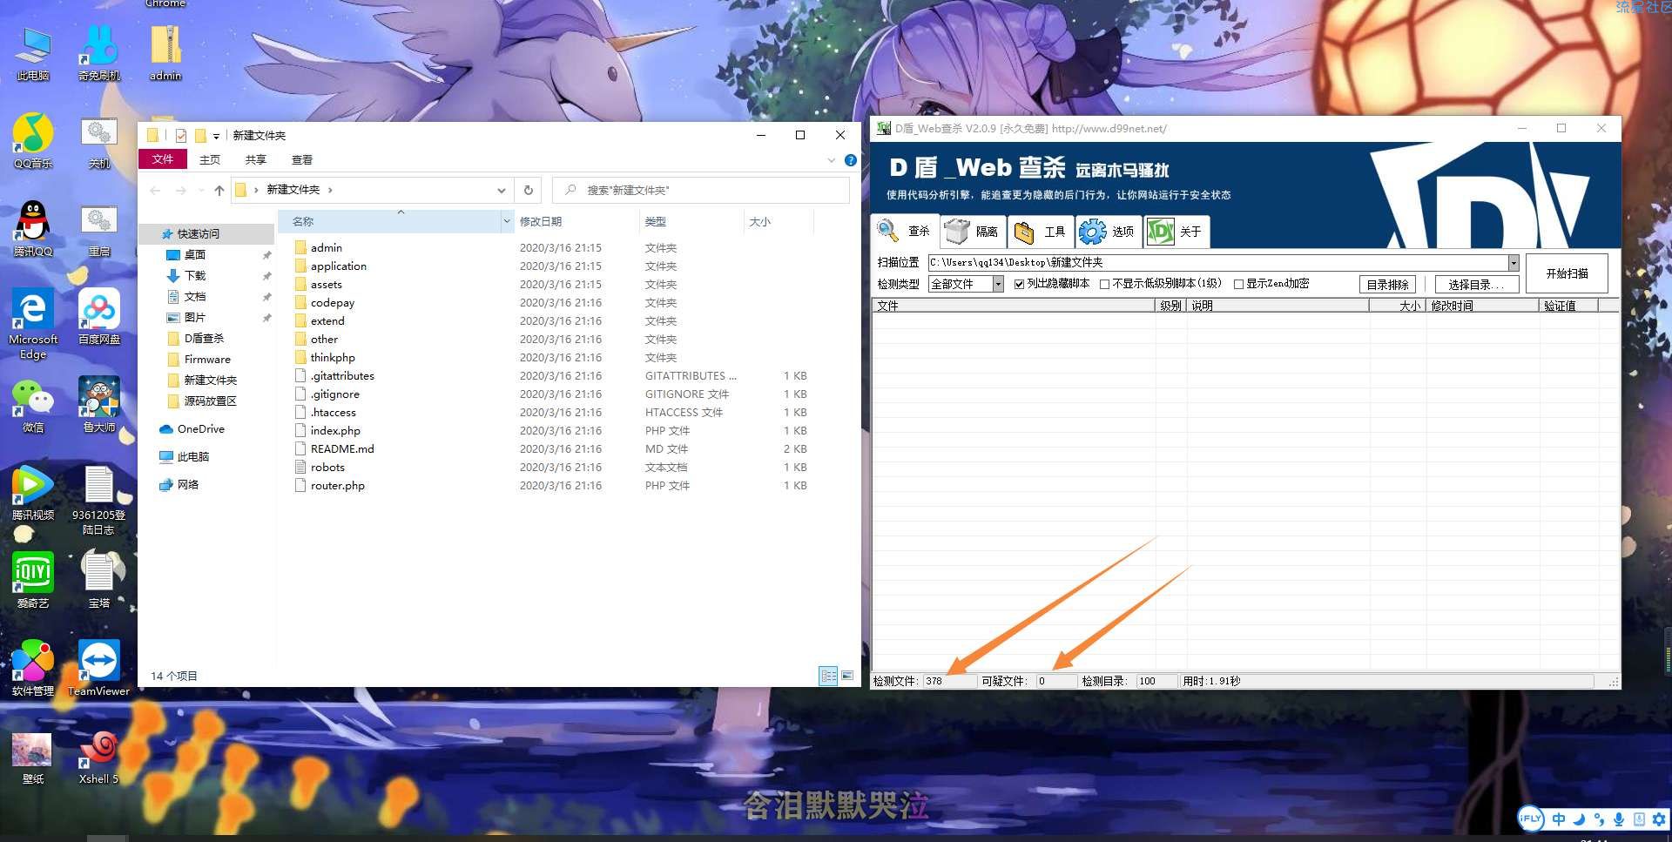Select the index.php file row
Image resolution: width=1672 pixels, height=842 pixels.
(551, 431)
